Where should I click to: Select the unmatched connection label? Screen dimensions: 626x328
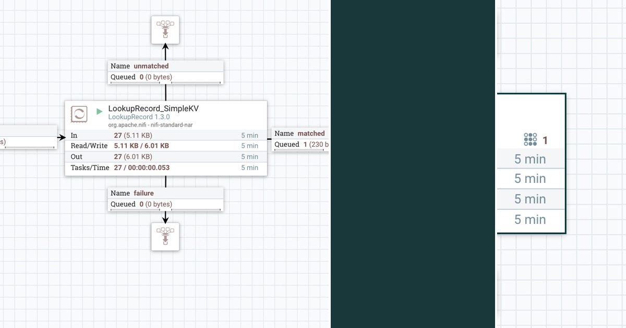coord(165,71)
